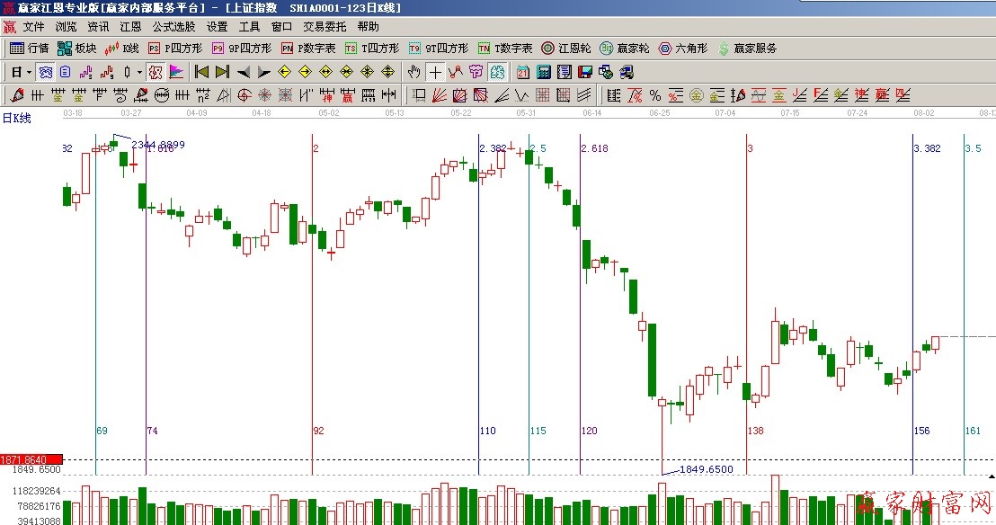This screenshot has width=996, height=525.
Task: Open the 日 period dropdown arrow
Action: (30, 72)
